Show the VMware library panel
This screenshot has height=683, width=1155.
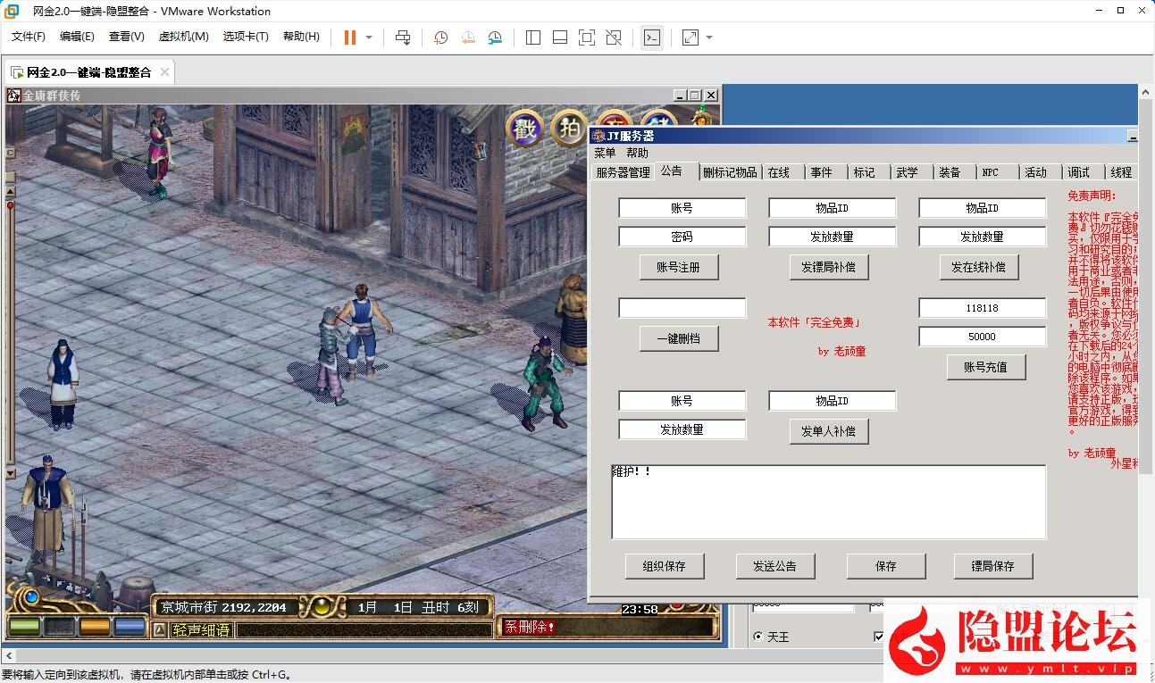(x=532, y=37)
